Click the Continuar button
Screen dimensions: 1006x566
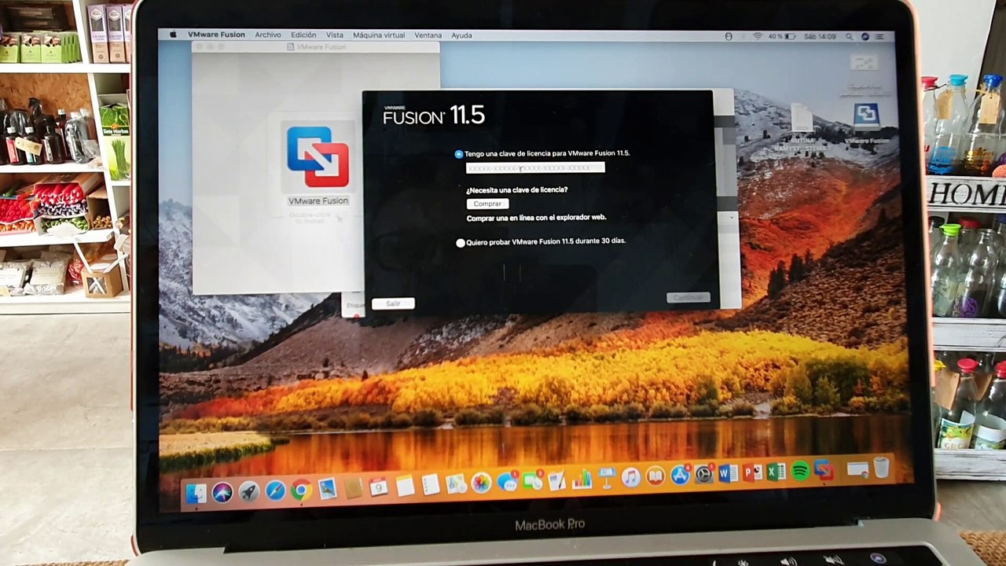688,298
